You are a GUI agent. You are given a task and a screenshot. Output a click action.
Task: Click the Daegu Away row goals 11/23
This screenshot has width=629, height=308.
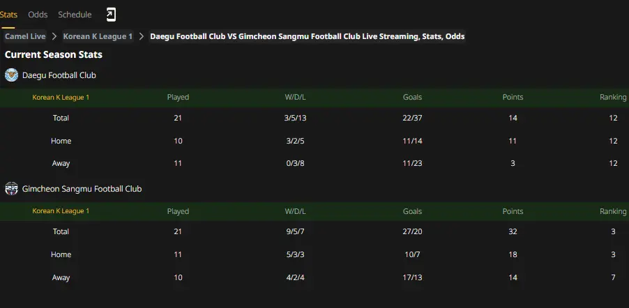tap(412, 163)
